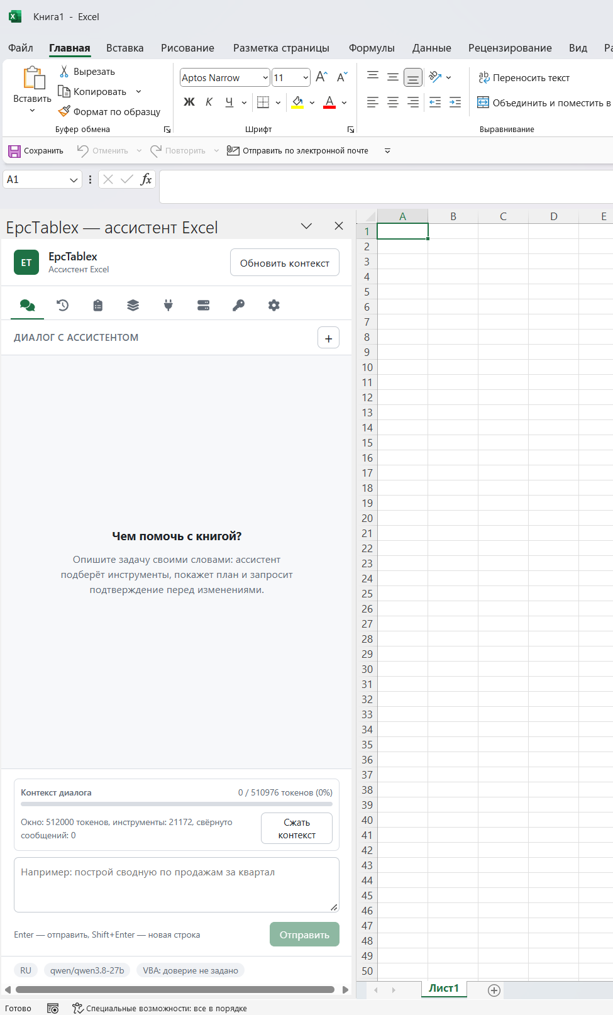Open the history tab icon in EpcTablex
Screen dimensions: 613x1015
(x=63, y=306)
